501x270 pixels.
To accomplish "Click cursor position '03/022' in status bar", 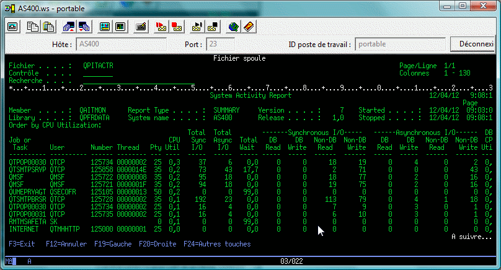I will [291, 261].
